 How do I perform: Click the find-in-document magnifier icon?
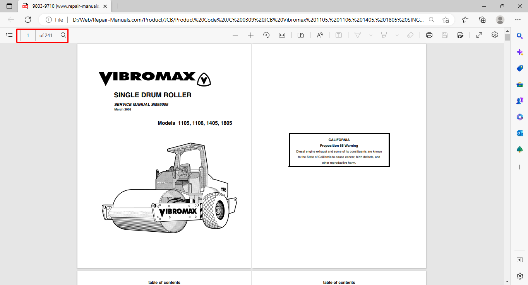pos(63,35)
